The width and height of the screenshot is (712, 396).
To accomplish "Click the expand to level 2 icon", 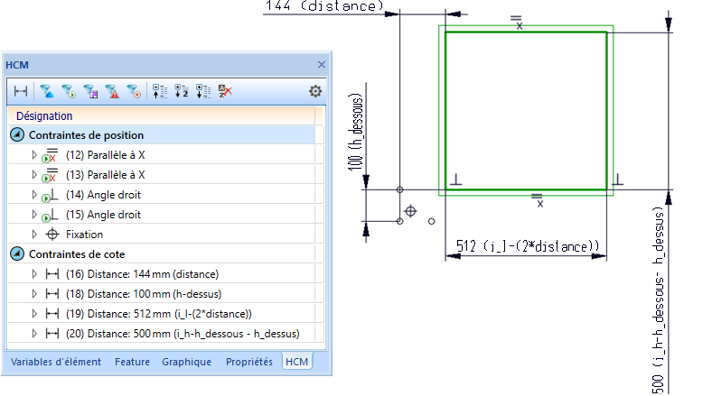I will [x=181, y=90].
